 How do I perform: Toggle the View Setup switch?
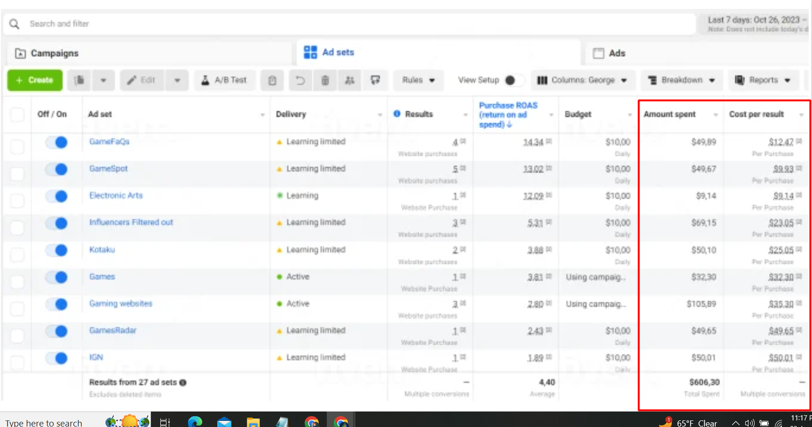(x=513, y=80)
